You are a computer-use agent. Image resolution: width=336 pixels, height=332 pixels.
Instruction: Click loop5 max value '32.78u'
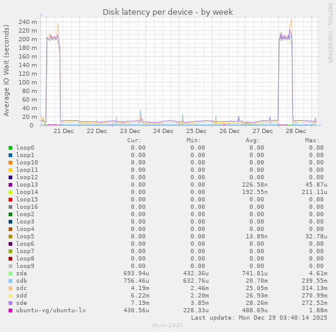click(316, 237)
